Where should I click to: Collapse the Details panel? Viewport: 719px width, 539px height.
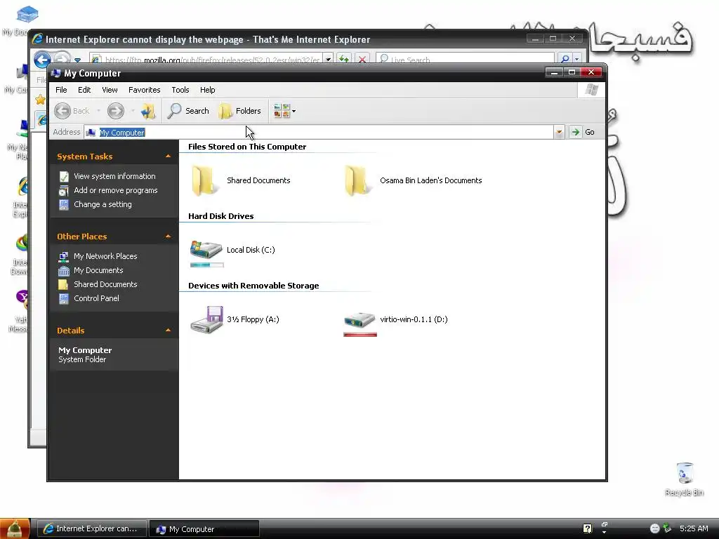(169, 331)
